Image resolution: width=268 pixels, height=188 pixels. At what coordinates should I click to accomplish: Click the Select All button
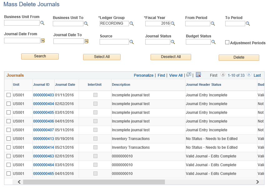pyautogui.click(x=102, y=57)
